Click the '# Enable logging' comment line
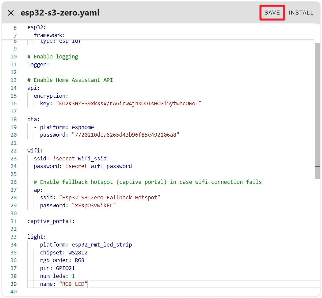Image resolution: width=322 pixels, height=298 pixels. 53,56
